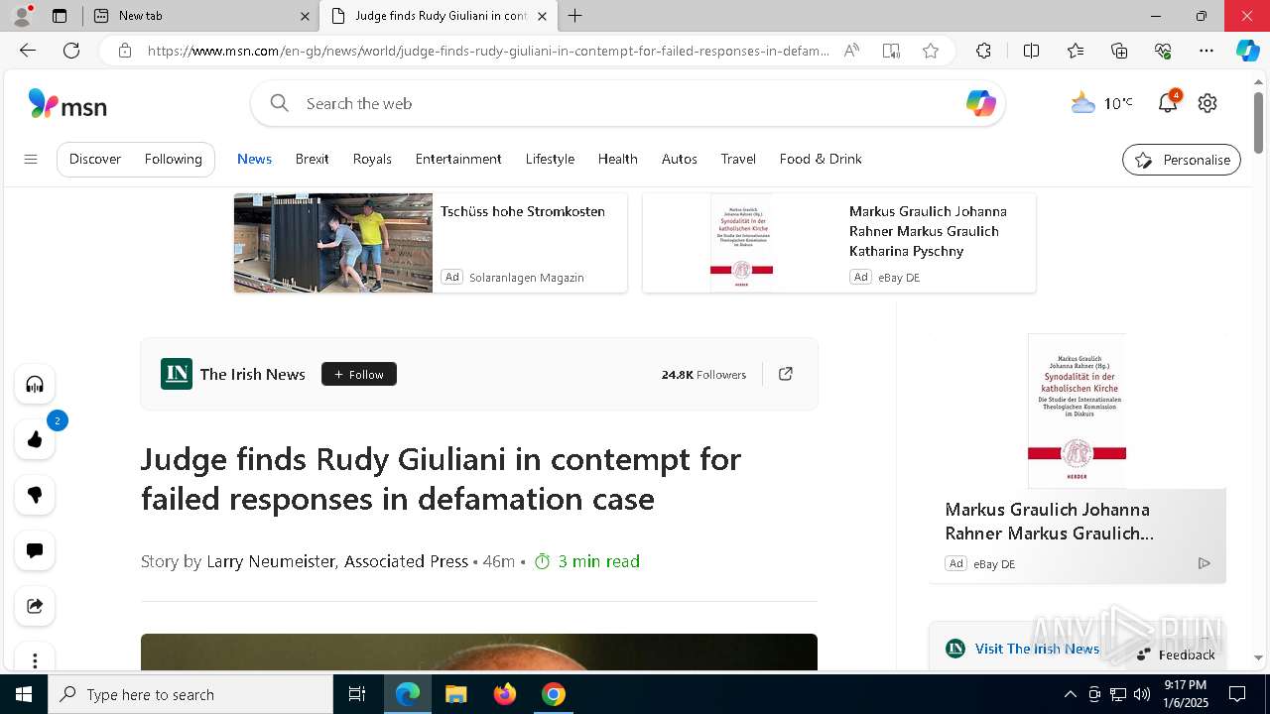Open Copilot icon in search box

click(x=980, y=103)
